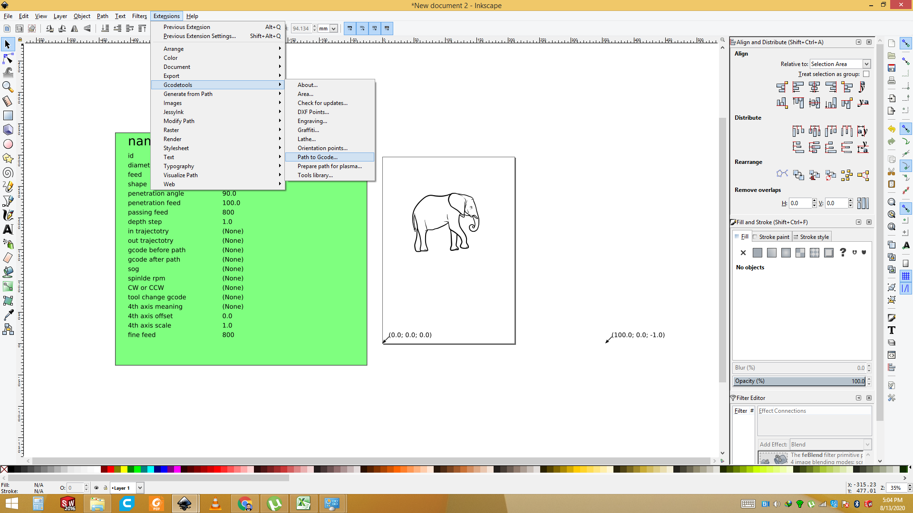Expand the Add Effect Blend dropdown
Image resolution: width=913 pixels, height=513 pixels.
coord(830,445)
